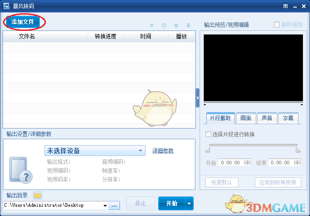
Task: Click the 时间 column header
Action: click(146, 36)
